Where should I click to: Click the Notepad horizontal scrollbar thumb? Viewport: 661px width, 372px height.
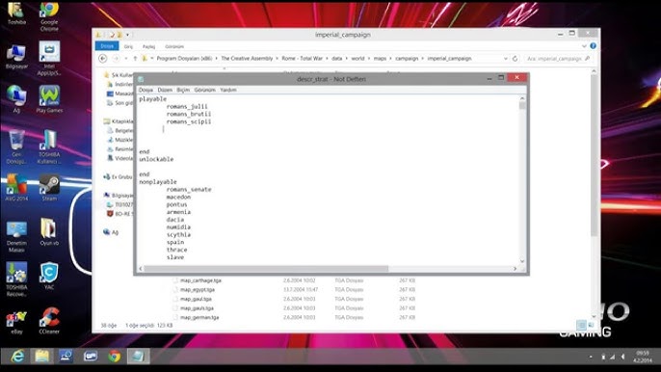(266, 269)
